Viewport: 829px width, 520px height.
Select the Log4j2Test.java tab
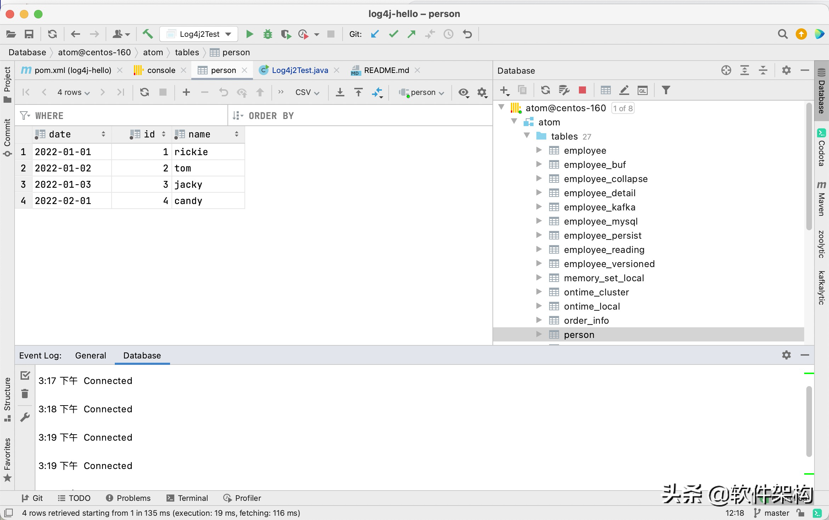299,69
